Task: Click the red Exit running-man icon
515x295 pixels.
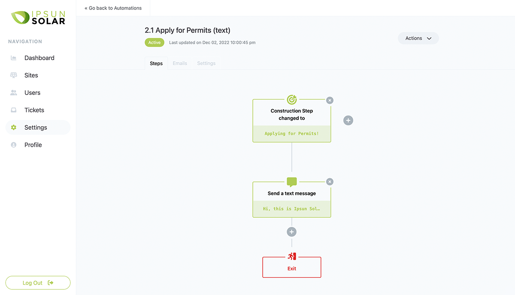Action: click(x=292, y=256)
